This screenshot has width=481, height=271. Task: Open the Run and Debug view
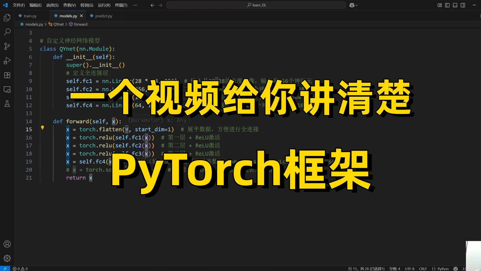(7, 61)
